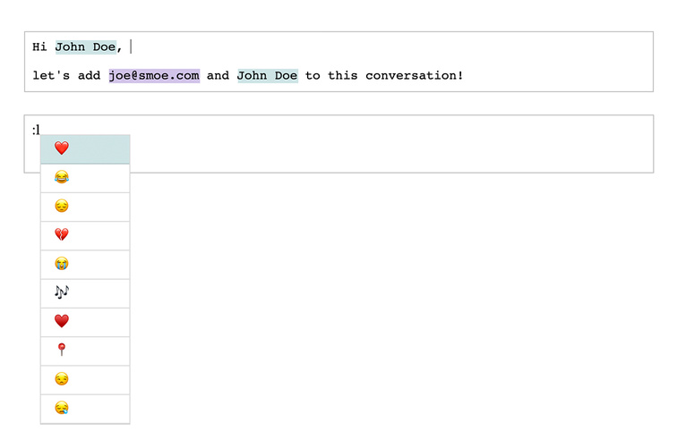Place cursor in the first message text box
Image resolution: width=677 pixels, height=448 pixels.
point(338,62)
